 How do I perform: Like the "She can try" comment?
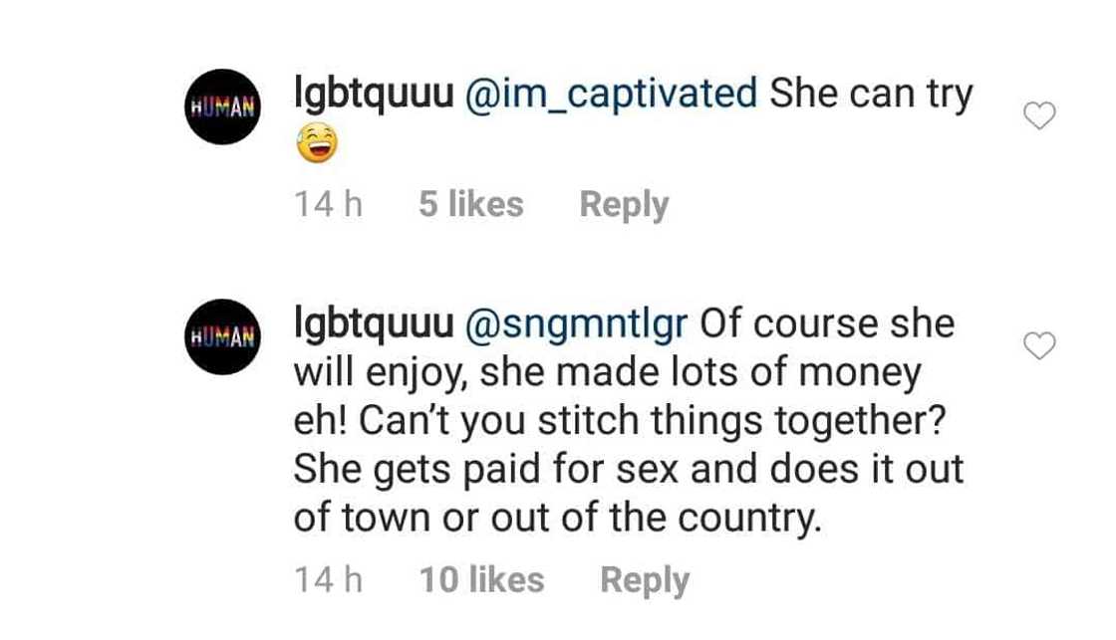pos(1039,116)
